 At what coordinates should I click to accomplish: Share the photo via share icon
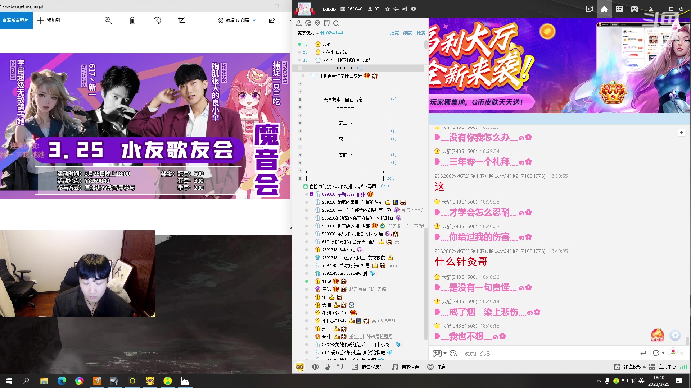tap(272, 20)
